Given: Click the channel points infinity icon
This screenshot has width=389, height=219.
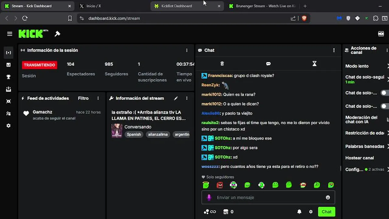Looking at the screenshot, I should (210, 212).
